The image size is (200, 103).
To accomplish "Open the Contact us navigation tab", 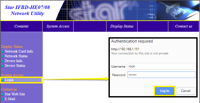I will (184, 26).
